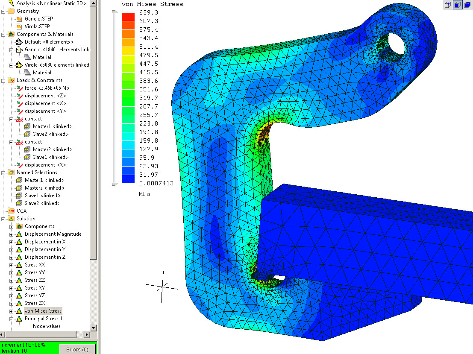Click the lightning icon beside Analysis
This screenshot has height=354, width=473.
pos(11,3)
